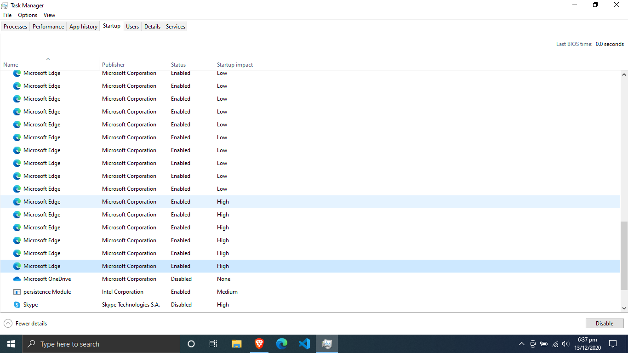The height and width of the screenshot is (353, 628).
Task: Click the Last BIOS time label
Action: [x=574, y=44]
